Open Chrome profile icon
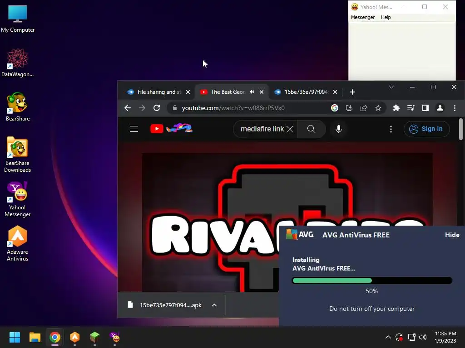The width and height of the screenshot is (465, 348). point(440,108)
